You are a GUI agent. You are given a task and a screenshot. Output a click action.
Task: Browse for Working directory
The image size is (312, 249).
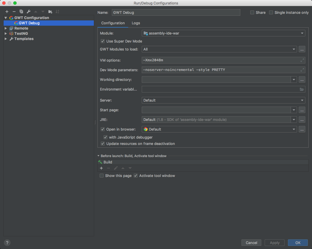pos(302,80)
